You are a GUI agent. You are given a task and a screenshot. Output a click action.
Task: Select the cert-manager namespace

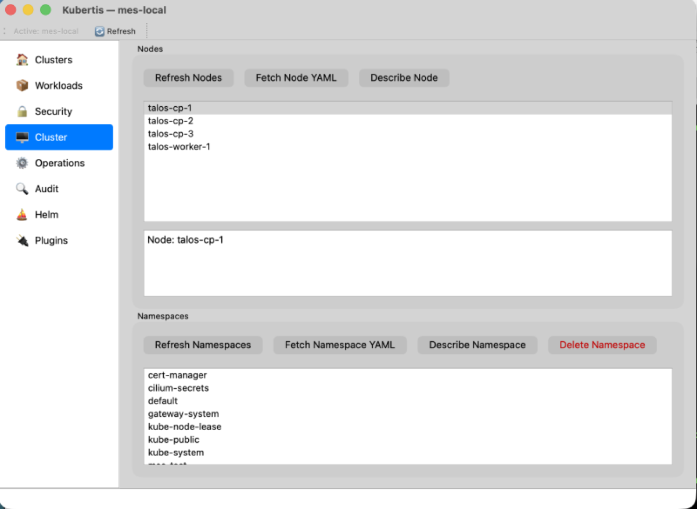pos(408,375)
